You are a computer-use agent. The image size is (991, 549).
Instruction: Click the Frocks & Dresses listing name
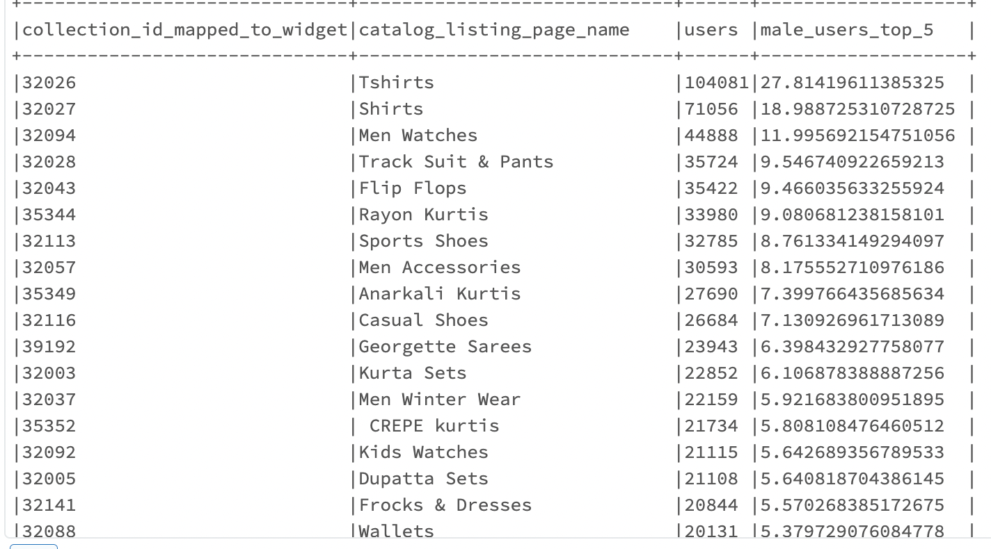(x=445, y=505)
